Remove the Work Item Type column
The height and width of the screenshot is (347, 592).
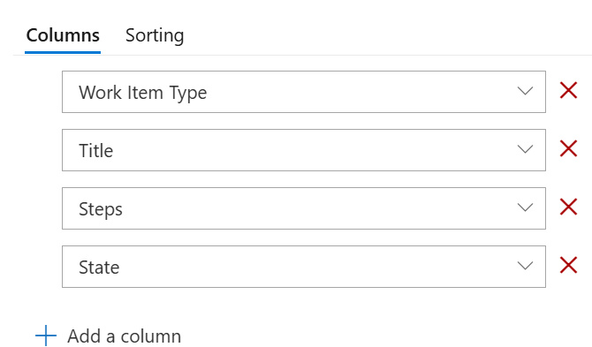click(568, 91)
